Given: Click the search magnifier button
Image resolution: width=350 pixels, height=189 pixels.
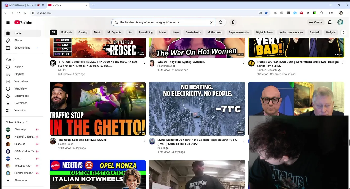Looking at the screenshot, I should (221, 22).
